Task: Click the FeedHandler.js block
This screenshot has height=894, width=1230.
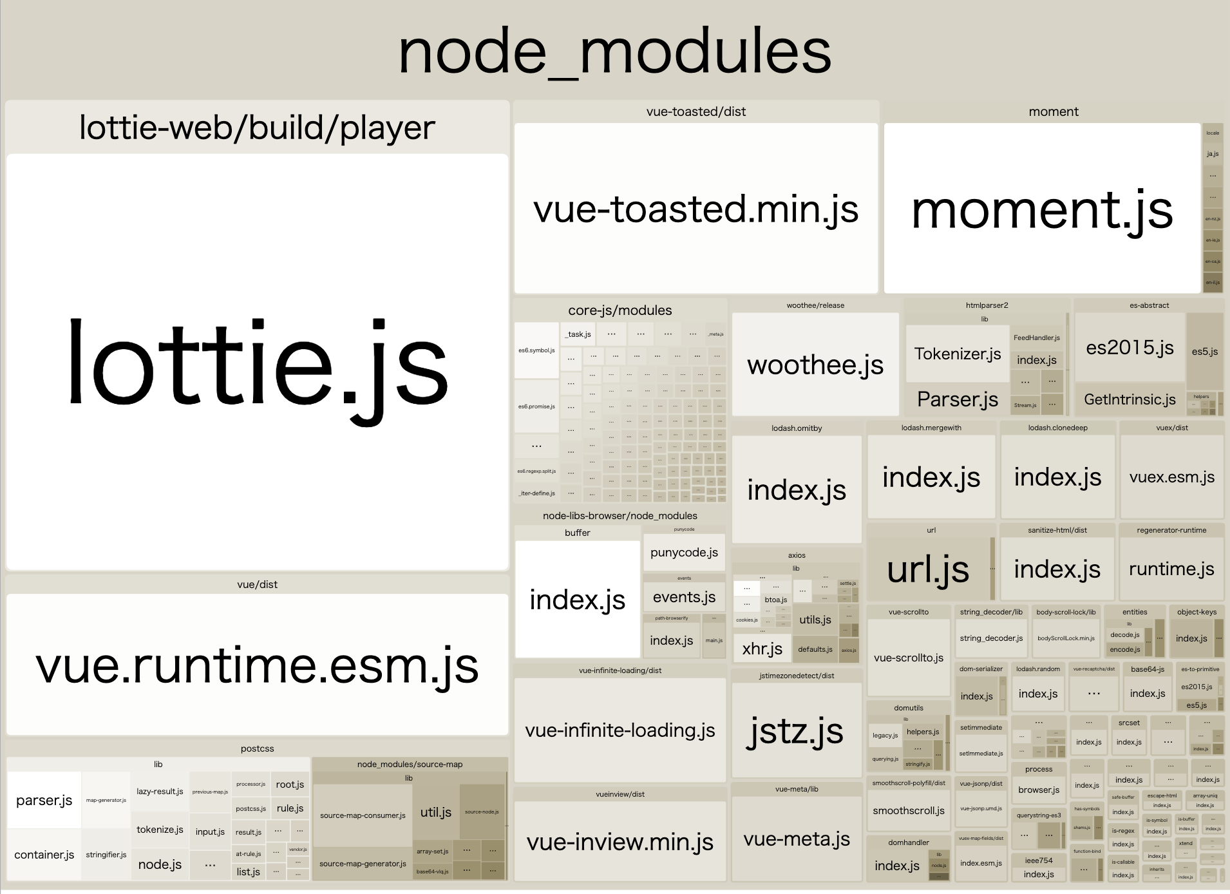Action: [1036, 338]
